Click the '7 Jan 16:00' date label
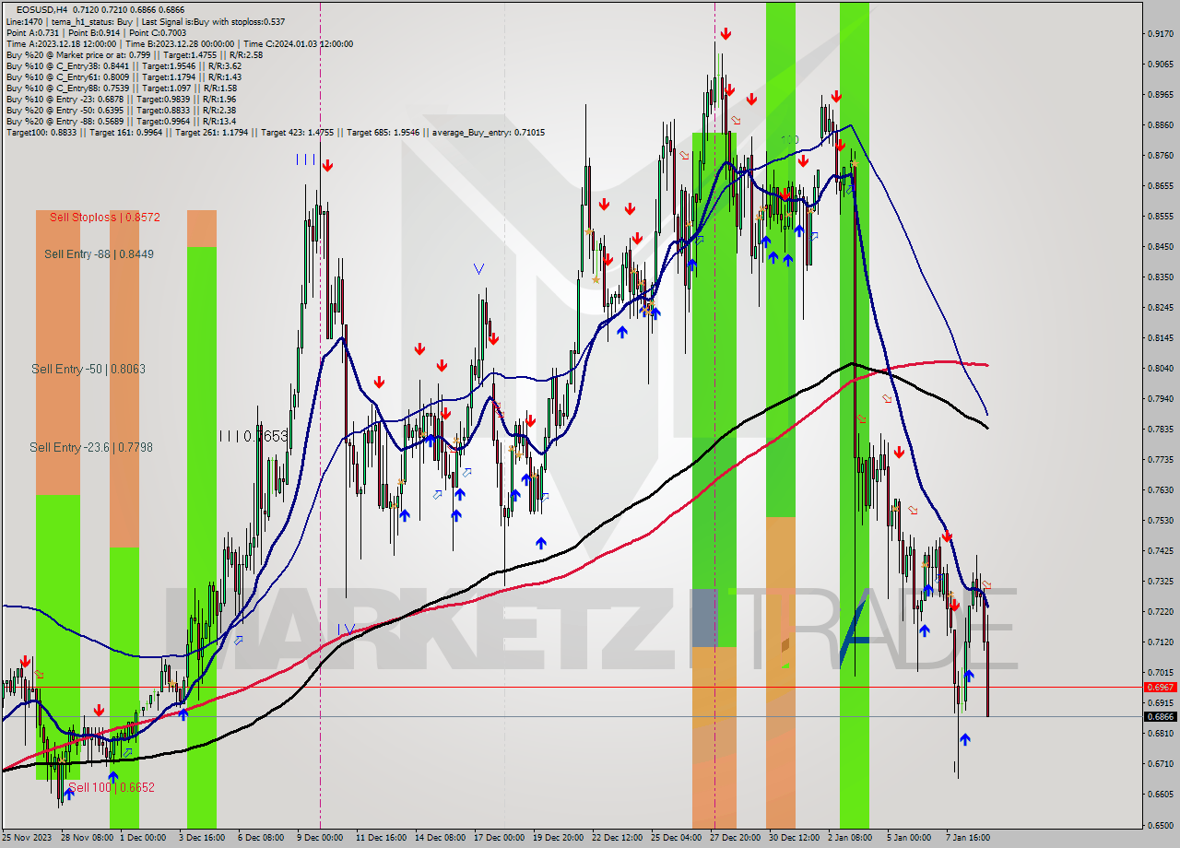Image resolution: width=1180 pixels, height=848 pixels. click(x=969, y=838)
